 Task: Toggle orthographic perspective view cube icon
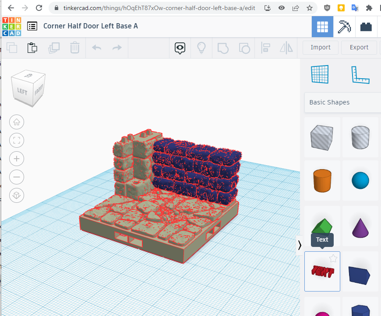(17, 195)
